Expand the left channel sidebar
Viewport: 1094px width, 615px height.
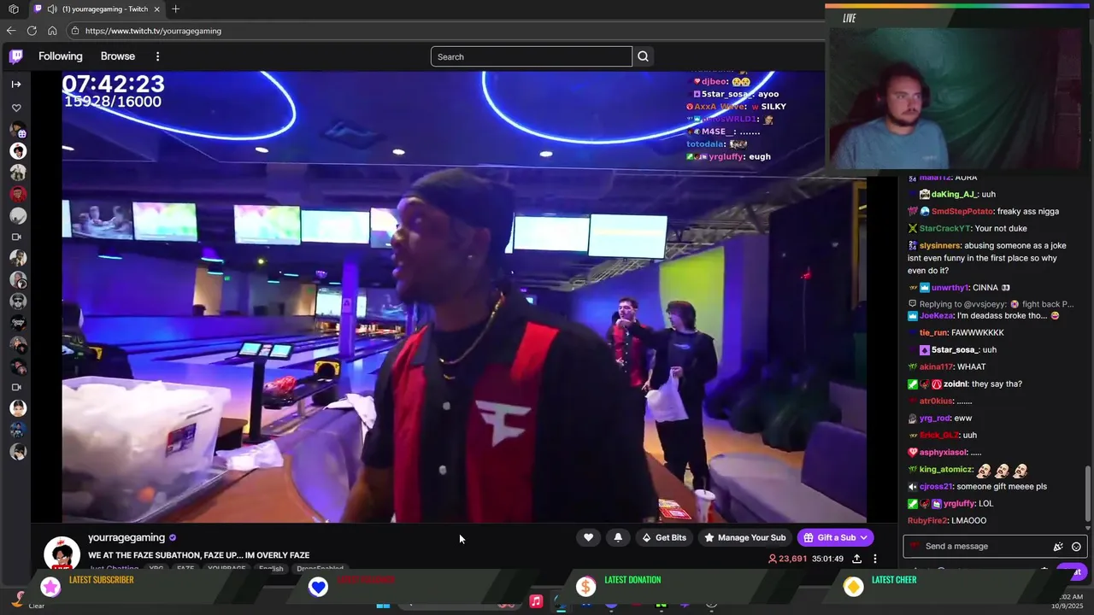[x=16, y=84]
